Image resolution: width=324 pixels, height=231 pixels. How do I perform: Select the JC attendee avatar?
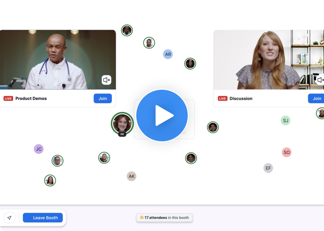point(39,149)
